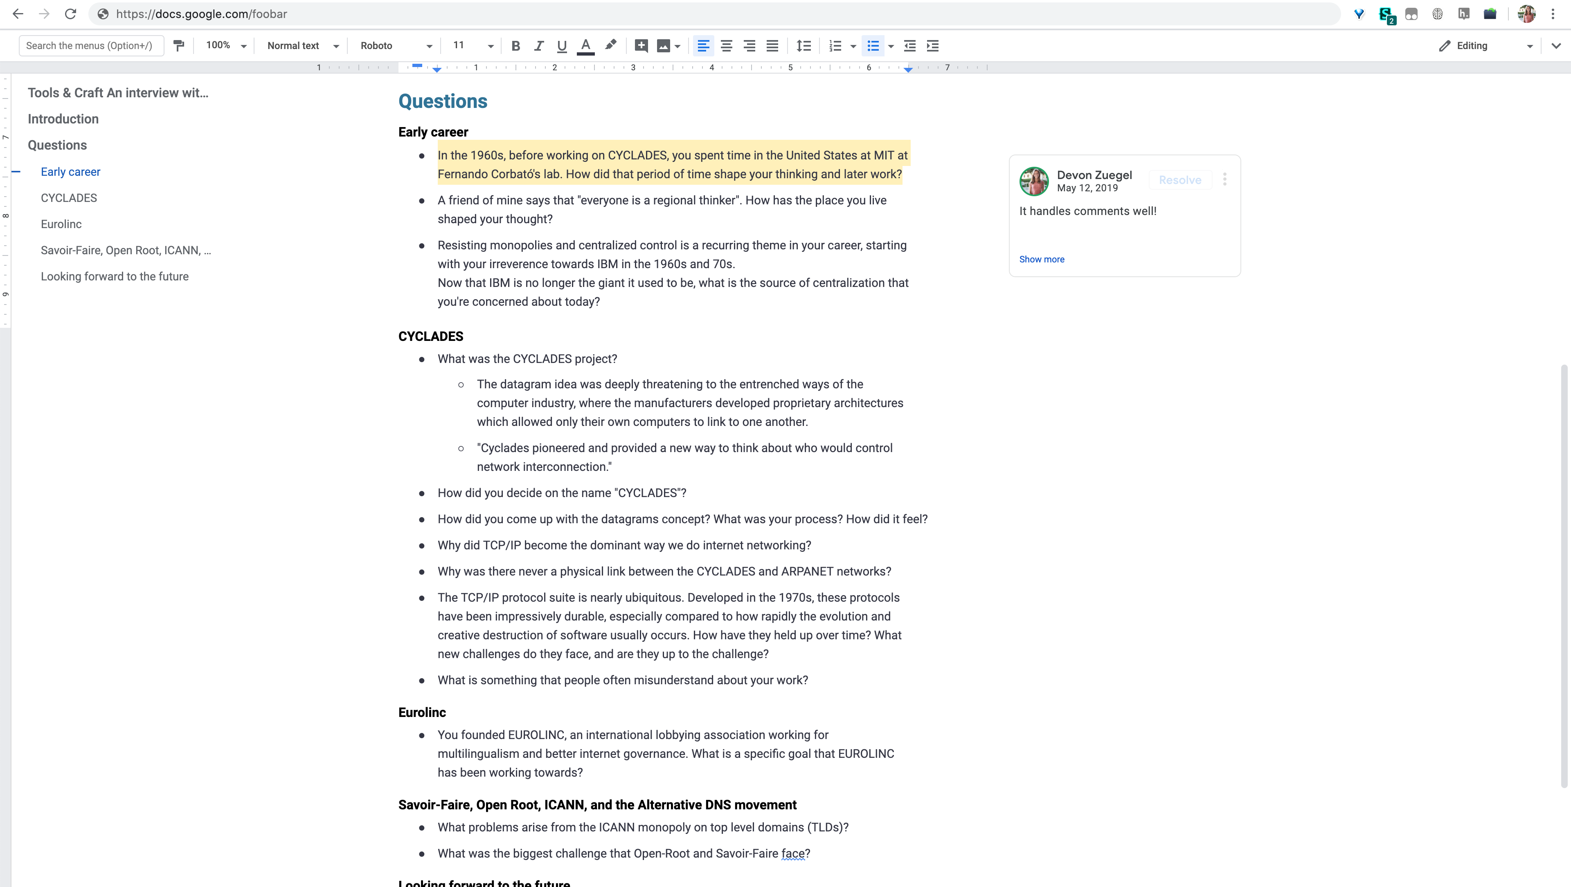Open line spacing options
1571x887 pixels.
tap(804, 46)
